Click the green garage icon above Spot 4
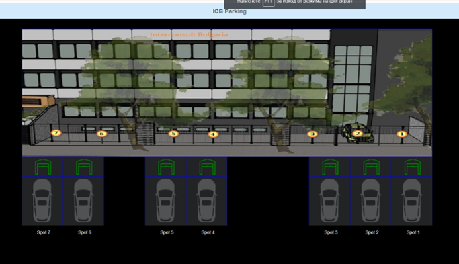 tap(207, 167)
